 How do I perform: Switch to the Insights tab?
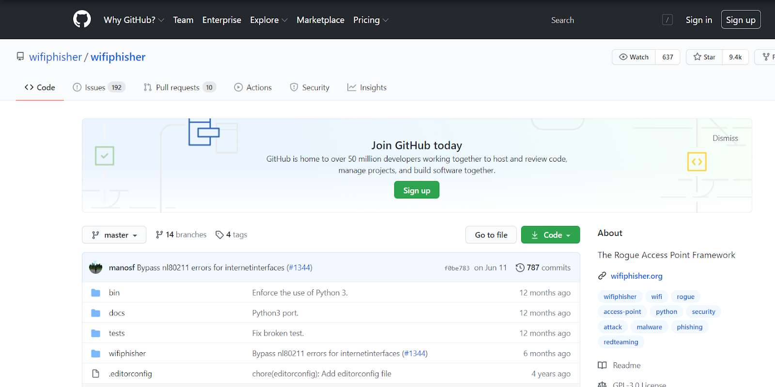[367, 88]
